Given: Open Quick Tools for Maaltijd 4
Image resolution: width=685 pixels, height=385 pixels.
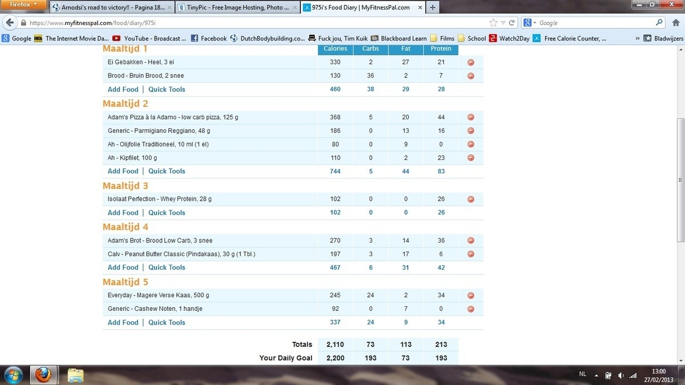Looking at the screenshot, I should click(167, 268).
